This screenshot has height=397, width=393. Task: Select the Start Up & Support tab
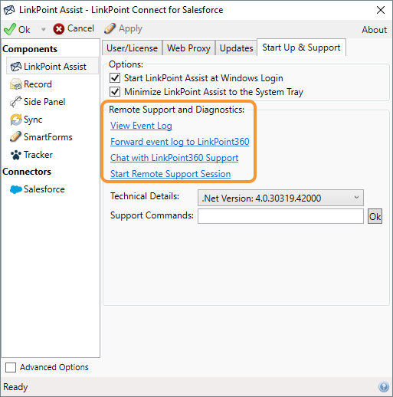(x=301, y=48)
